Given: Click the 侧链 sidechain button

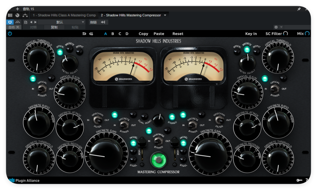Looking at the screenshot, I should pos(93,22).
